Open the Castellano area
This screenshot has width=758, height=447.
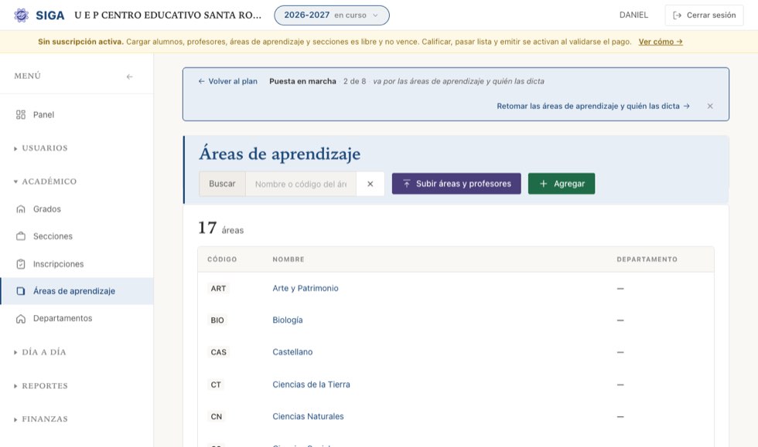coord(292,352)
